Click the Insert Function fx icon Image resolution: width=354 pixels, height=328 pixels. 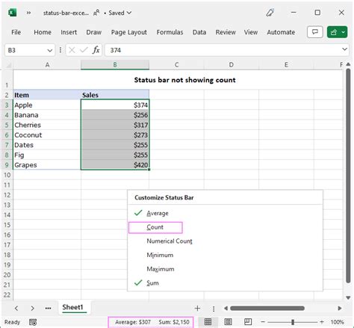(96, 50)
